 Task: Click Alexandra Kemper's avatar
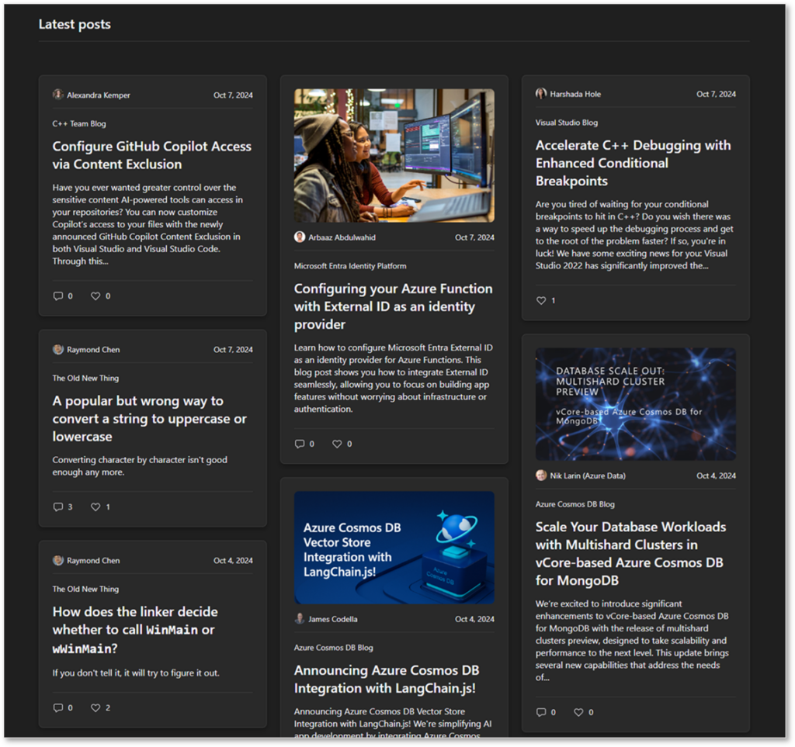(57, 94)
